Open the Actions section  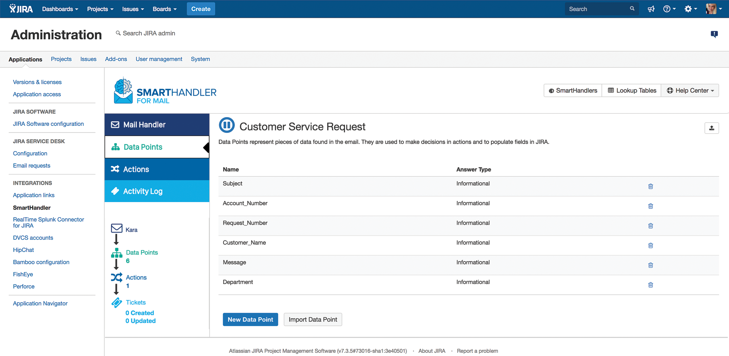157,169
